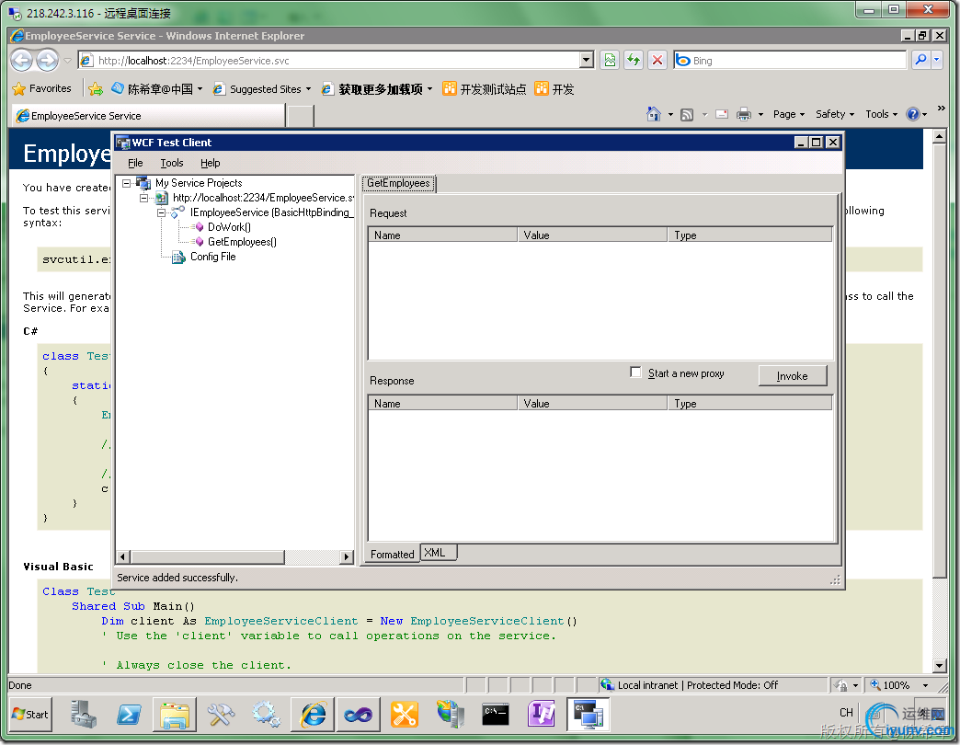
Task: Collapse the localhost service URL node
Action: (x=143, y=198)
